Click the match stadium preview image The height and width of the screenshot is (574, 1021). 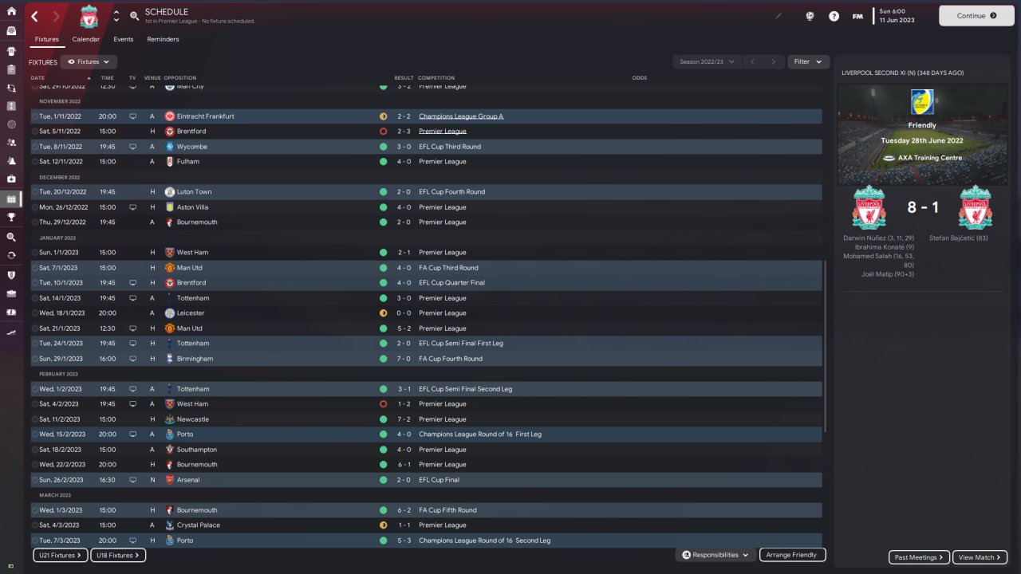click(922, 135)
